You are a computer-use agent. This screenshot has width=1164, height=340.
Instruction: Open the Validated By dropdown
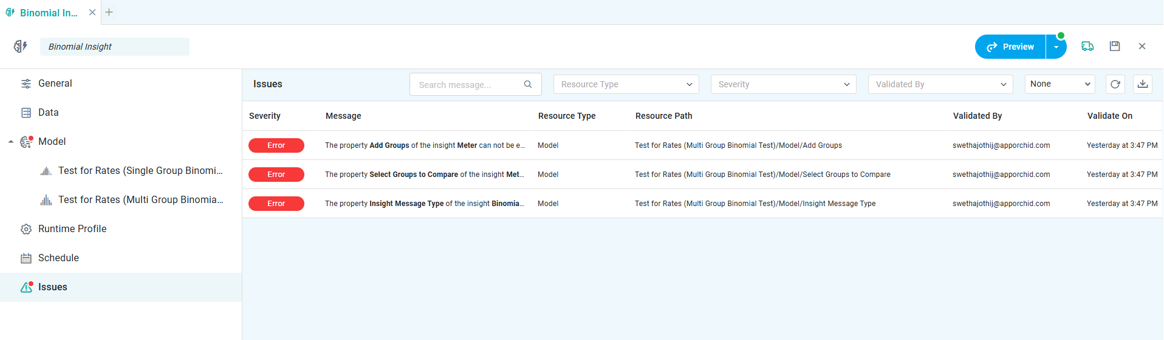pos(940,84)
